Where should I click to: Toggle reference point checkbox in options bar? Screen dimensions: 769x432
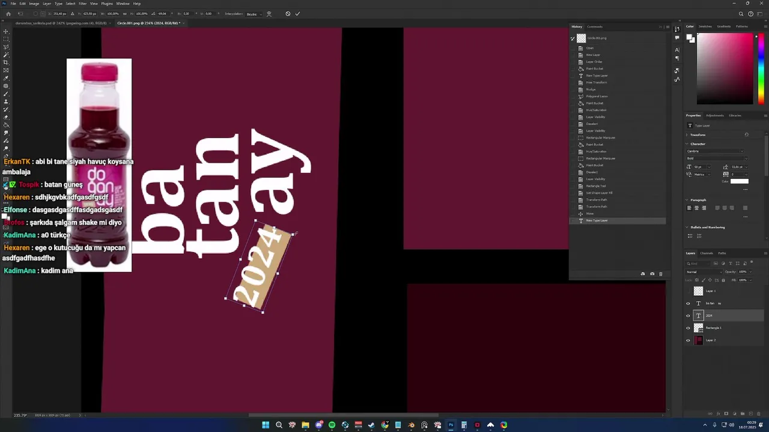(x=35, y=14)
